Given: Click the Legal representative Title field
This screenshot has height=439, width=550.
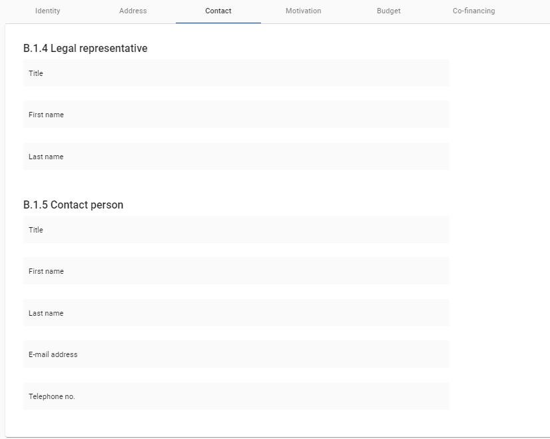Looking at the screenshot, I should [236, 73].
